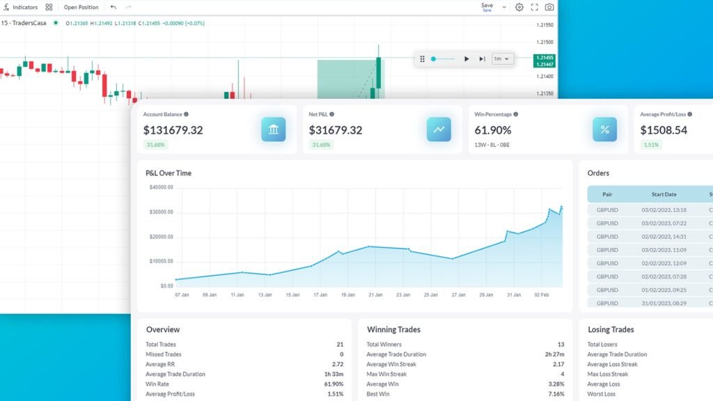Click the chart layout grid icon
Viewport: 713px width, 401px height.
click(49, 7)
